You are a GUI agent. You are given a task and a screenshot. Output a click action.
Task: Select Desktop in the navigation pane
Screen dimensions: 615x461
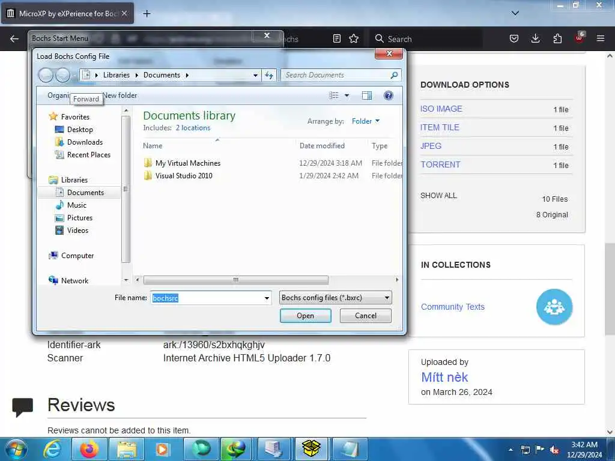(x=80, y=130)
